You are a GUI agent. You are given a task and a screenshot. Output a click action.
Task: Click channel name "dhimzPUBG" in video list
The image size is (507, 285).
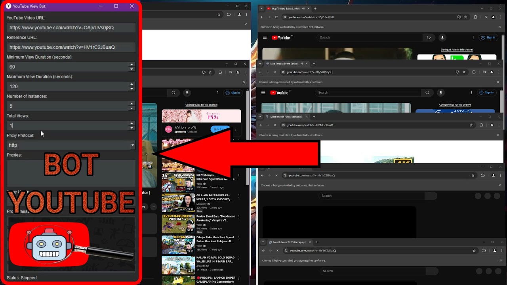[203, 266]
